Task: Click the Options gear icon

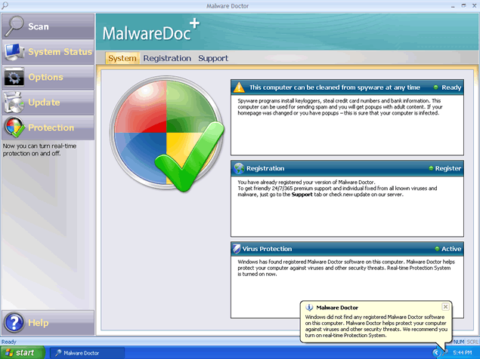Action: 14,77
